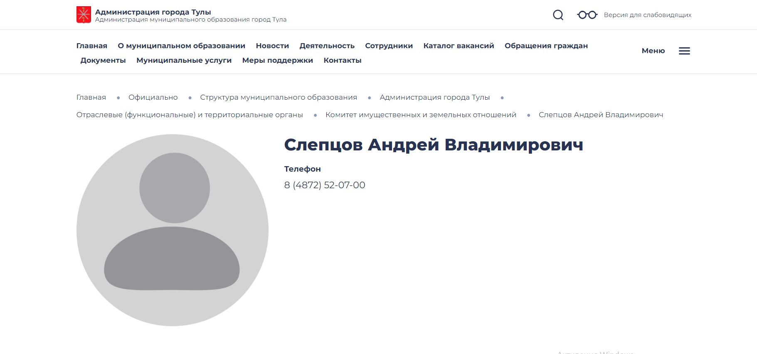Open 'Документы' navigation item
Viewport: 757px width, 354px height.
(x=103, y=60)
